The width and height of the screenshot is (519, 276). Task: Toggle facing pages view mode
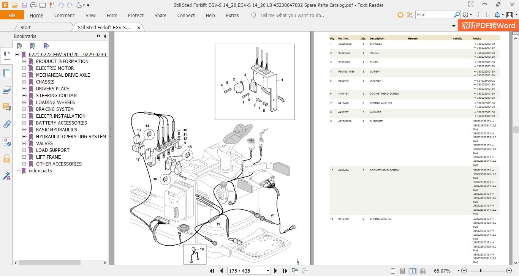(413, 271)
